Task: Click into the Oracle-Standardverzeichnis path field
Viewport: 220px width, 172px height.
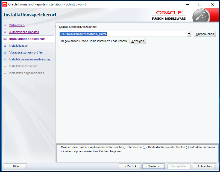Action: pyautogui.click(x=123, y=34)
